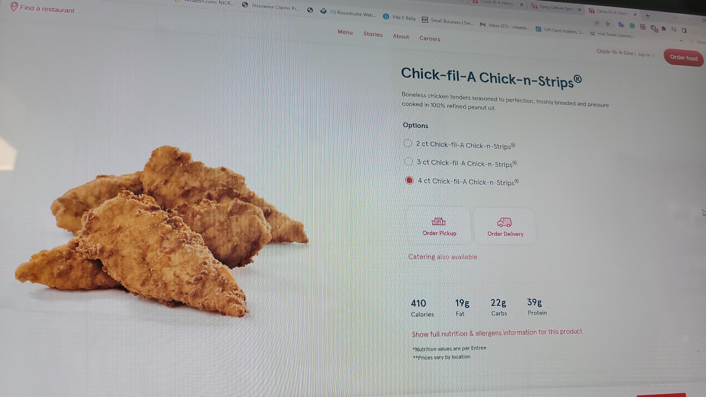Click the red Order food button
The image size is (706, 397).
[683, 58]
